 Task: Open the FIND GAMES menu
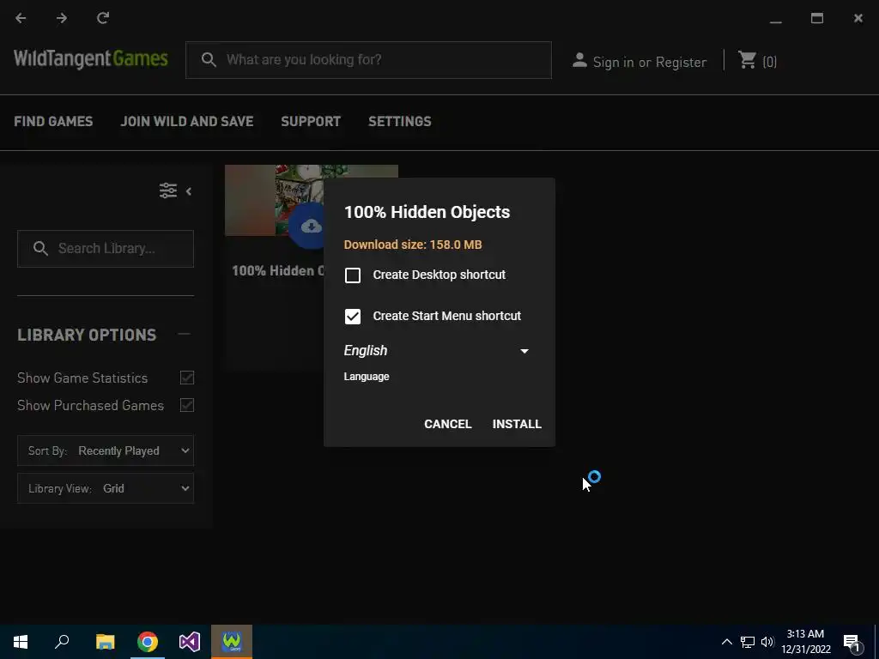(x=53, y=122)
